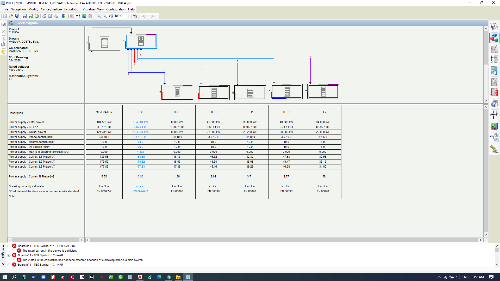Click the zoom in magnifier icon
This screenshot has height=281, width=500.
(99, 16)
